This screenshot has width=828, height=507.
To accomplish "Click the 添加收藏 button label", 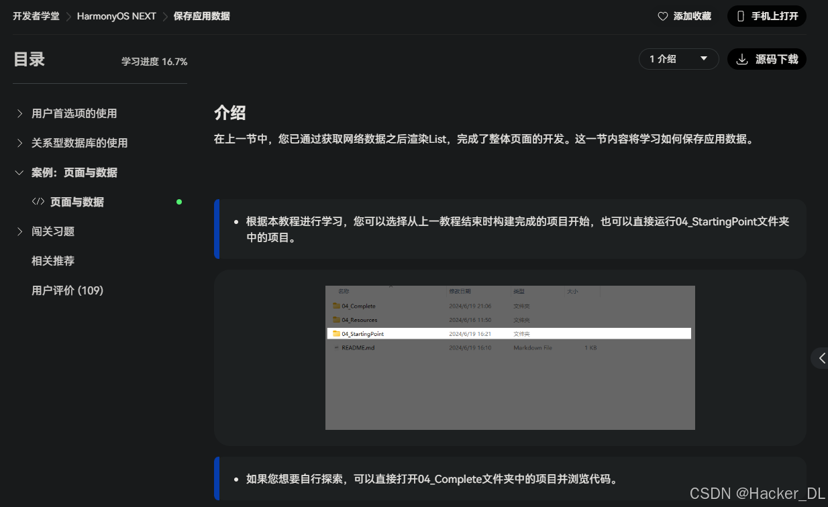I will 692,16.
